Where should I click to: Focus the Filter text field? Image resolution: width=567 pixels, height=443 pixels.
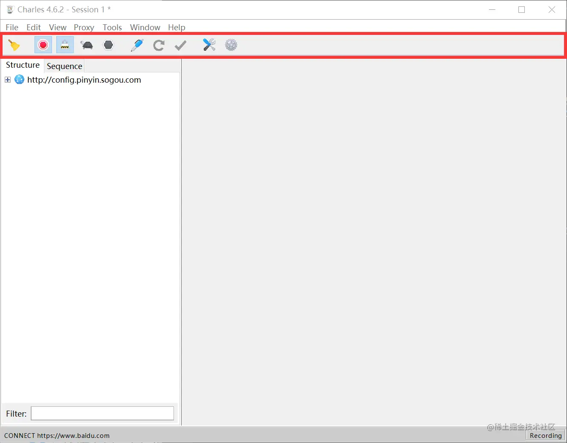[x=102, y=413]
